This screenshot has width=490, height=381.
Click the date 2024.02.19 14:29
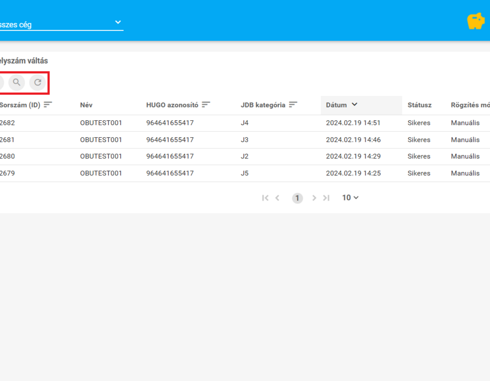pos(353,156)
